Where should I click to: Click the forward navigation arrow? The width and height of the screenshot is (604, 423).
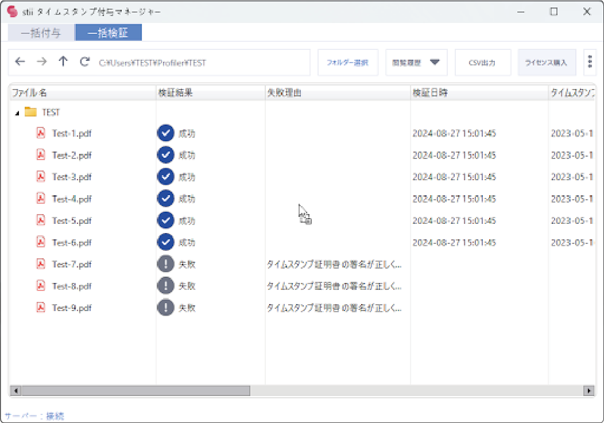click(x=41, y=62)
